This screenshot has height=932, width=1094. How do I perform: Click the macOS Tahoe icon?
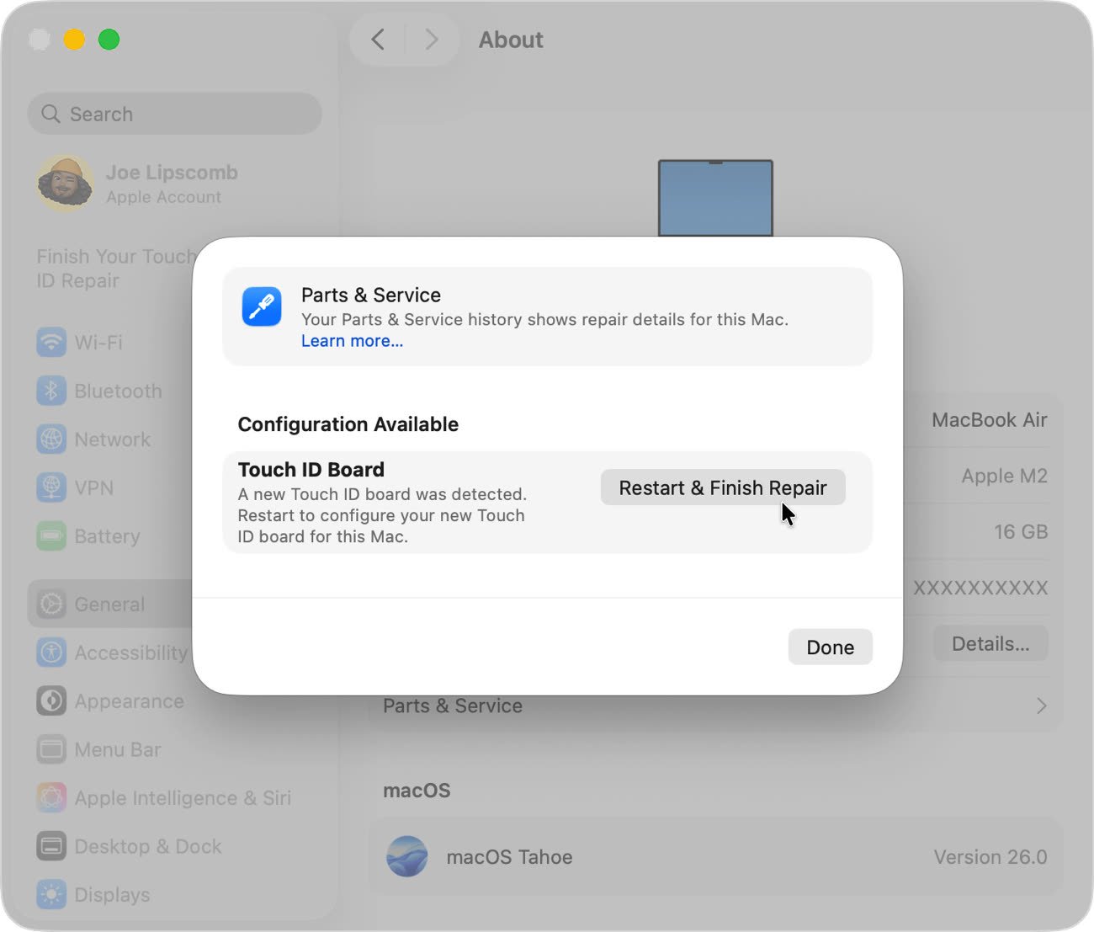(406, 856)
